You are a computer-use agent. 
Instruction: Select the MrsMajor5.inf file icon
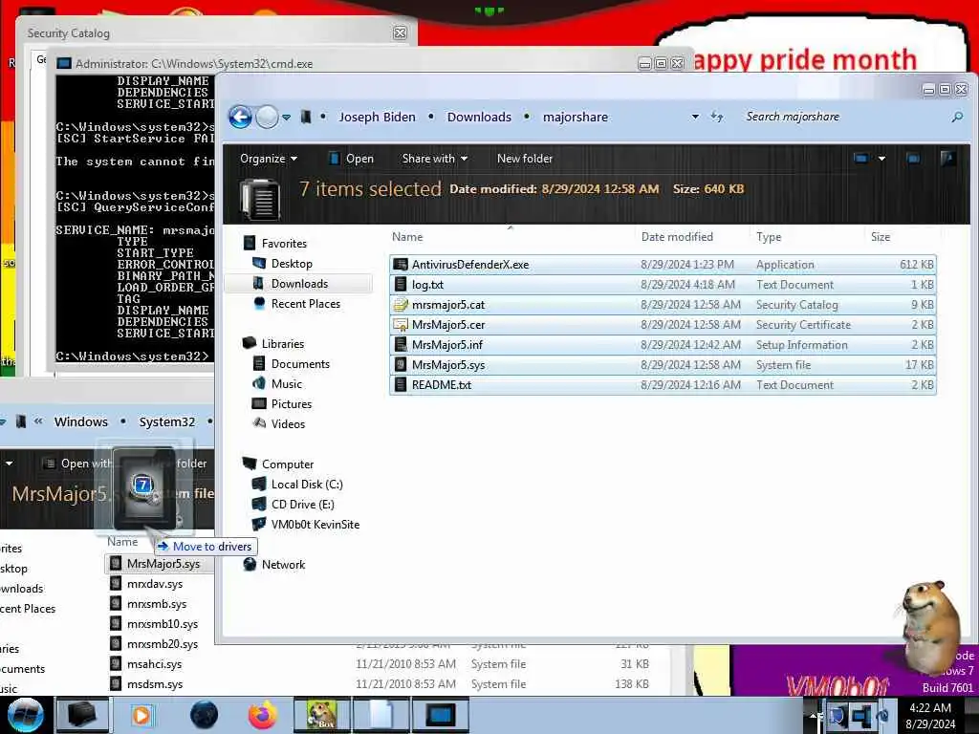(401, 344)
